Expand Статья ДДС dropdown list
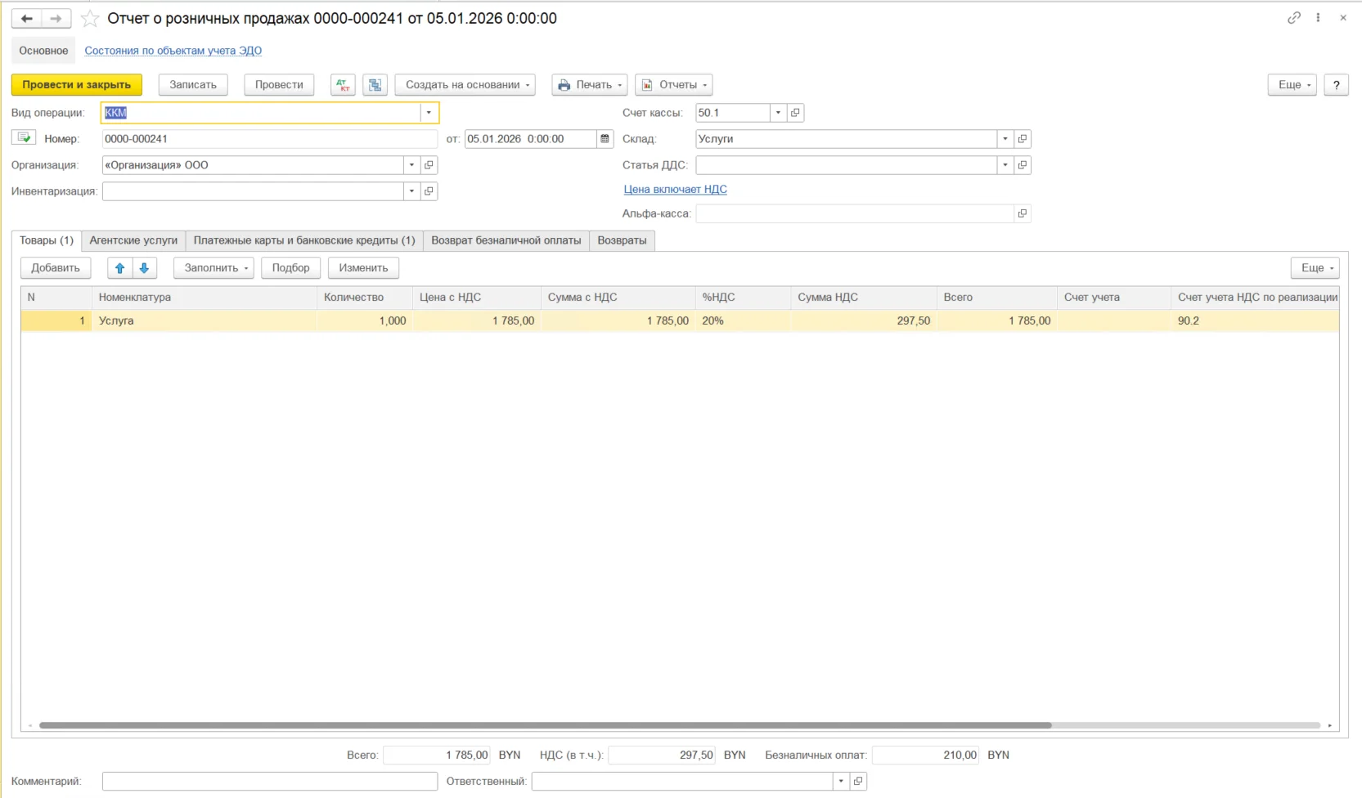Screen dimensions: 1362x798 click(1005, 165)
